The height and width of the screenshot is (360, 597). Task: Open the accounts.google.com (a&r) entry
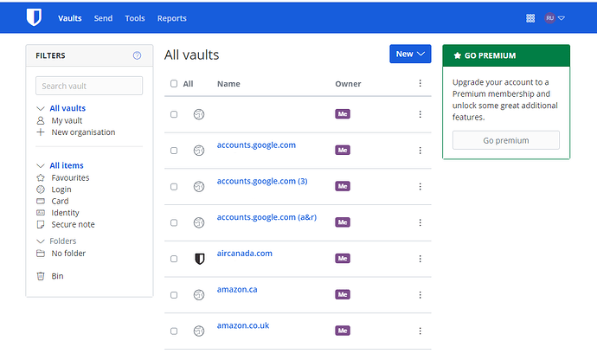266,217
